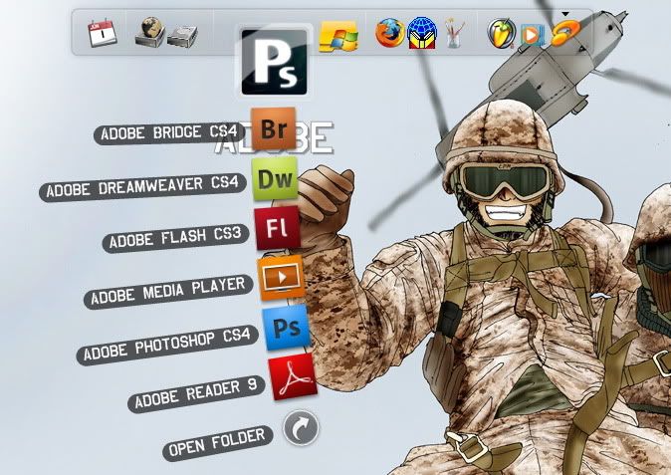Screen dimensions: 671x475
Task: Click the 'Adobe Bridge CS4' label
Action: pyautogui.click(x=169, y=132)
